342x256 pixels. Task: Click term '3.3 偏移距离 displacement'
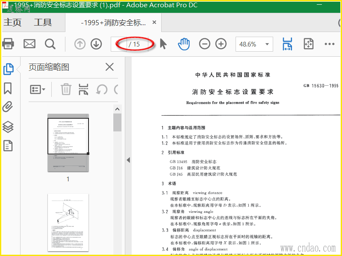pos(189,230)
